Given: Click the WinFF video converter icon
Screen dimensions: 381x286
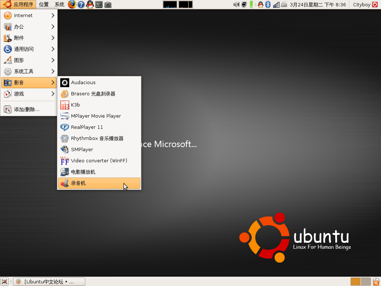Looking at the screenshot, I should coord(65,161).
